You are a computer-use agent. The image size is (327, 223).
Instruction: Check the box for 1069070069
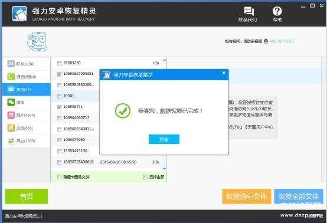pyautogui.click(x=59, y=140)
